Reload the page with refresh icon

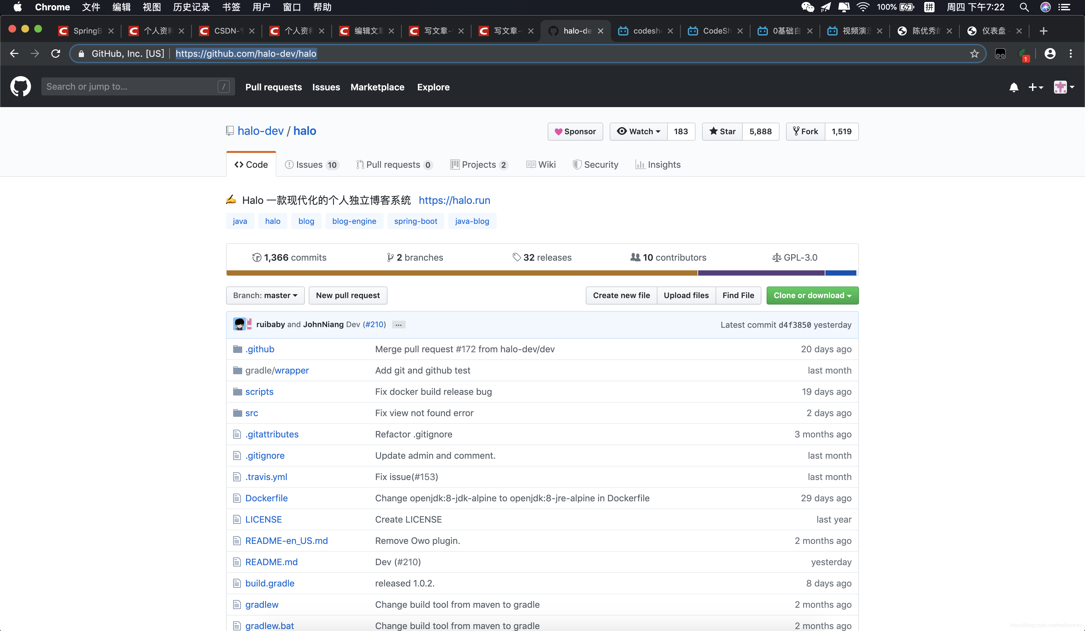[x=56, y=53]
